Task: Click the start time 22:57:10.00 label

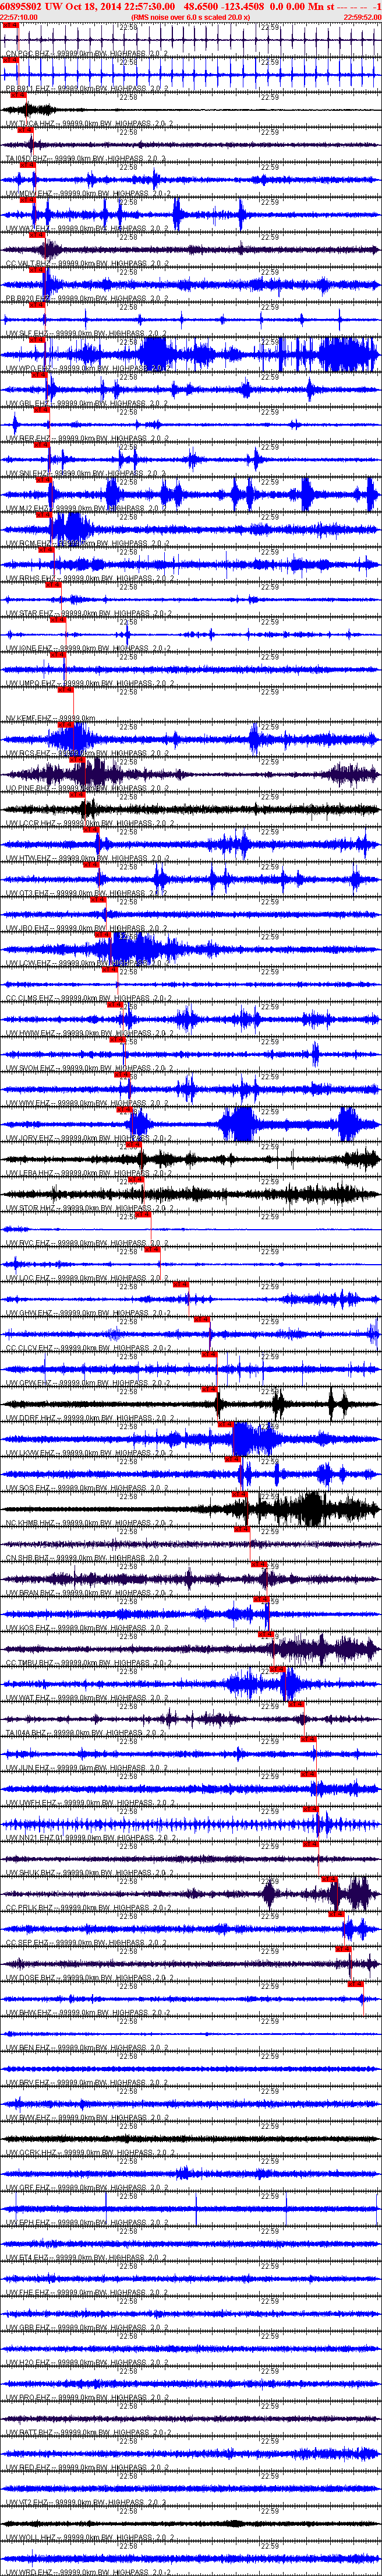Action: pyautogui.click(x=19, y=17)
